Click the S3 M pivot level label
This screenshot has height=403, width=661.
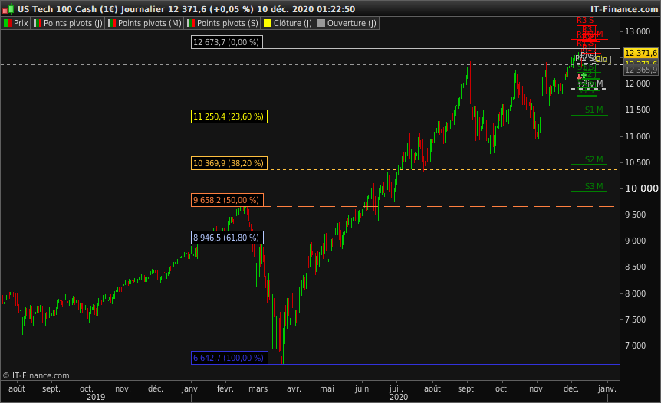click(x=594, y=186)
